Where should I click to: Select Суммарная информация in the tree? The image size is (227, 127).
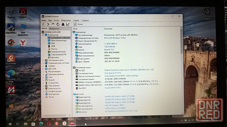(59, 38)
